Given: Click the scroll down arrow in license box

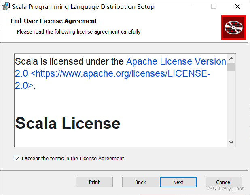Looking at the screenshot, I should tap(231, 142).
